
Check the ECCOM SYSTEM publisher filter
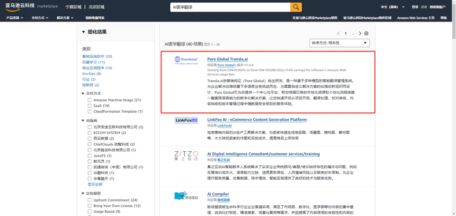(90, 133)
